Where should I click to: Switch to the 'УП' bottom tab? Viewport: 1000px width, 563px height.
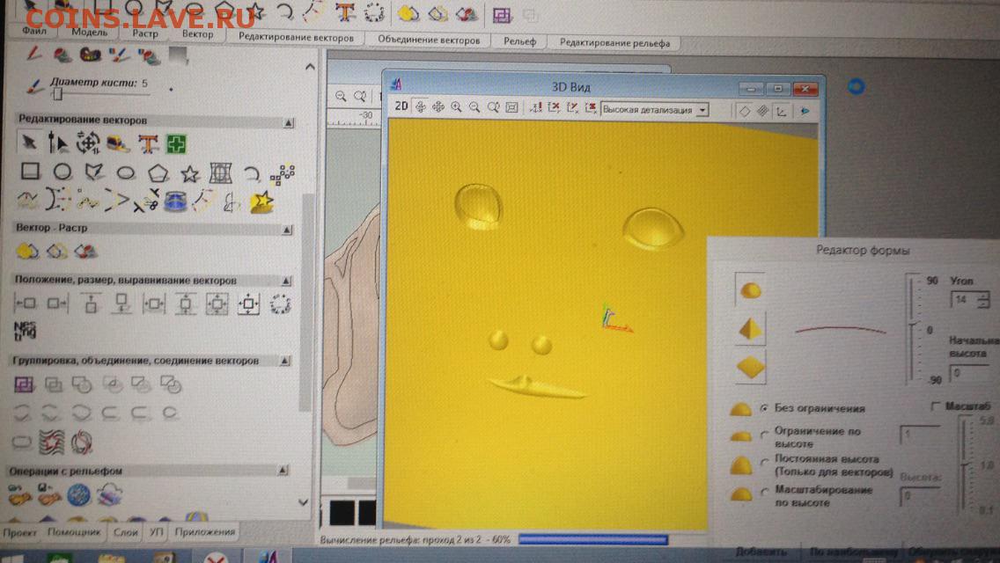pyautogui.click(x=156, y=531)
